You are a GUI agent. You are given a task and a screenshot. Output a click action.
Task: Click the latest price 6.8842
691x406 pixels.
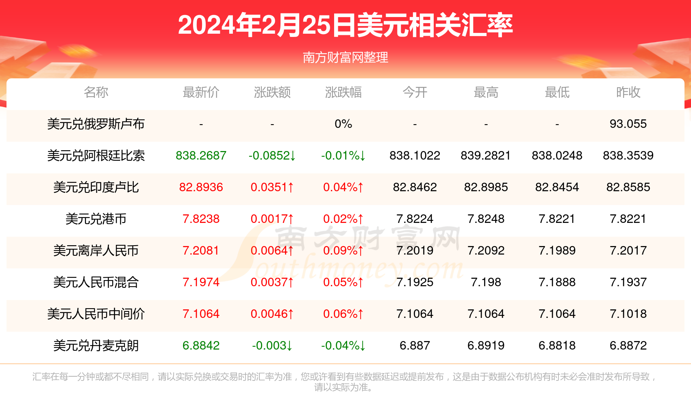[x=201, y=346]
